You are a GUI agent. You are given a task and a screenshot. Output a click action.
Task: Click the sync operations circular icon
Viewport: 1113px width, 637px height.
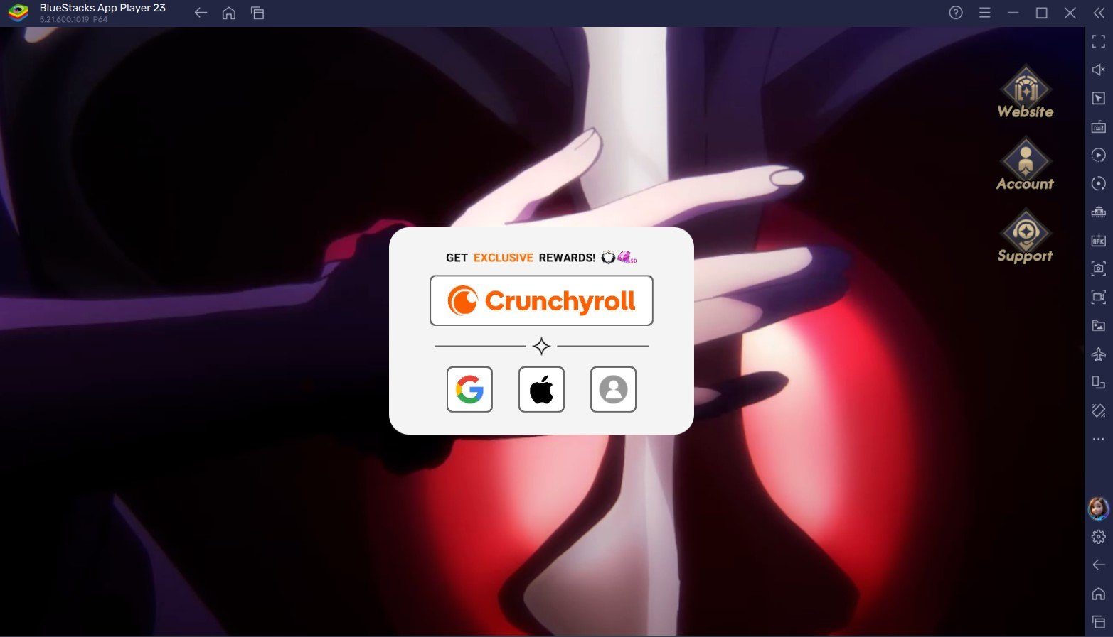tap(1099, 183)
